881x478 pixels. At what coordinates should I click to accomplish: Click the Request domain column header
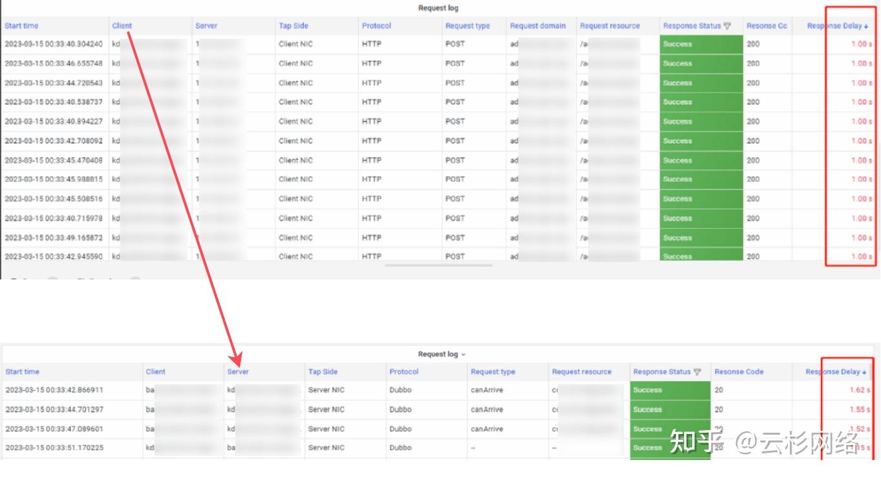point(538,26)
